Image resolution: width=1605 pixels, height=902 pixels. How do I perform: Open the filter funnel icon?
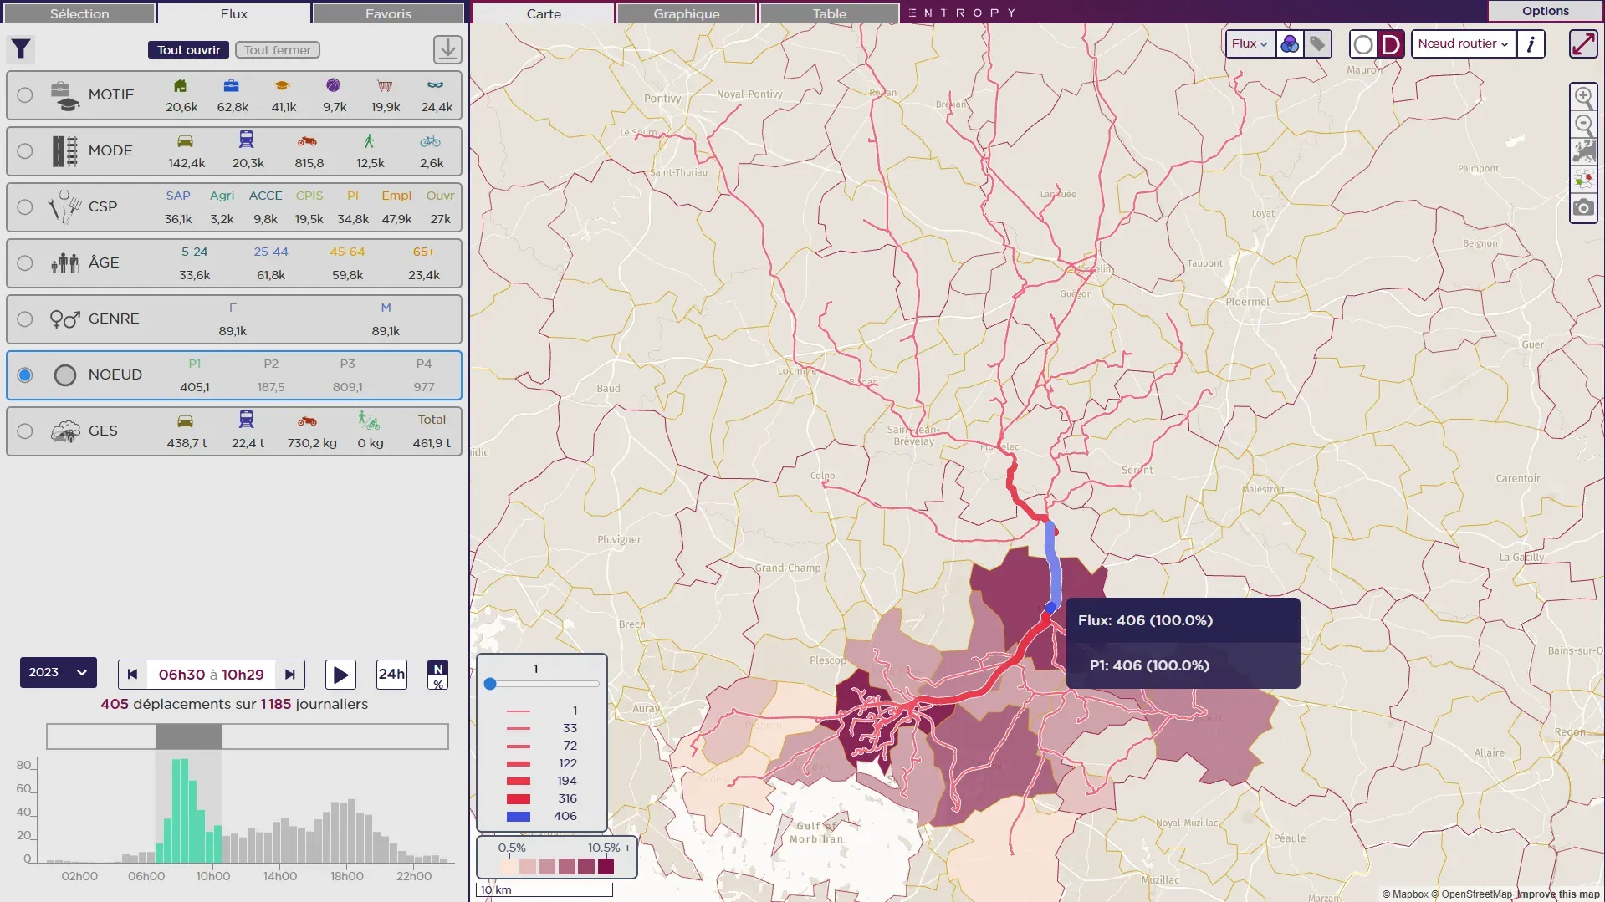(21, 49)
